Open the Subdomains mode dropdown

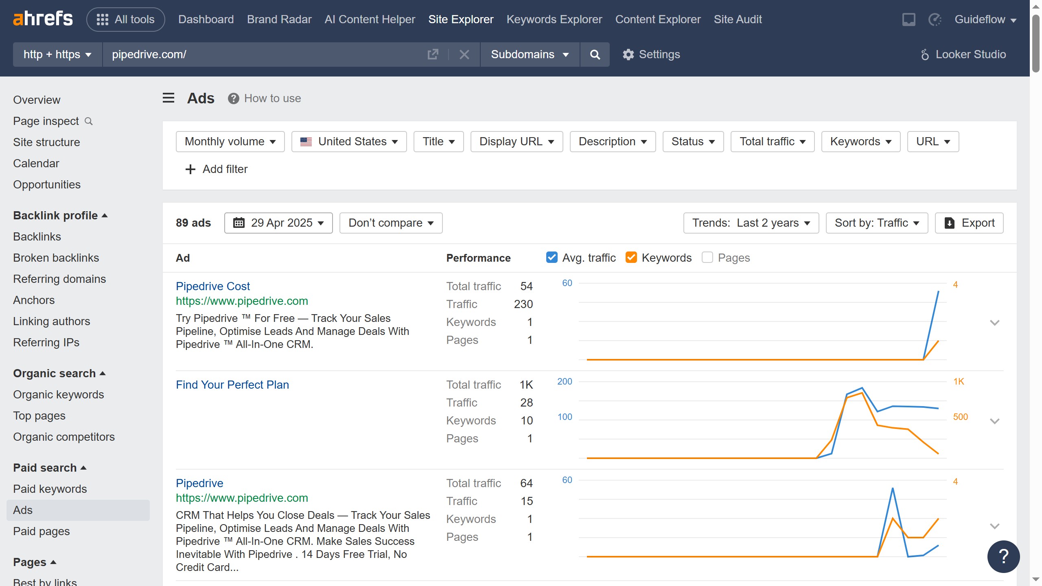(530, 55)
